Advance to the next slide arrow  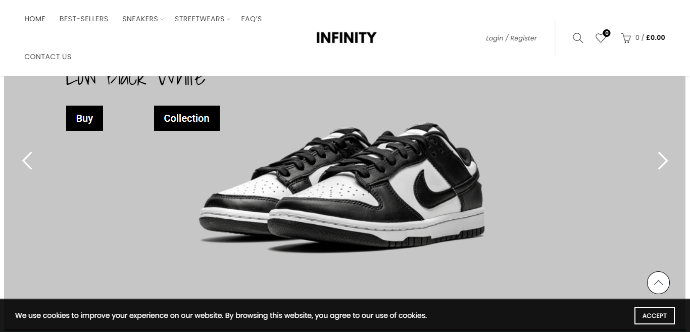coord(663,161)
